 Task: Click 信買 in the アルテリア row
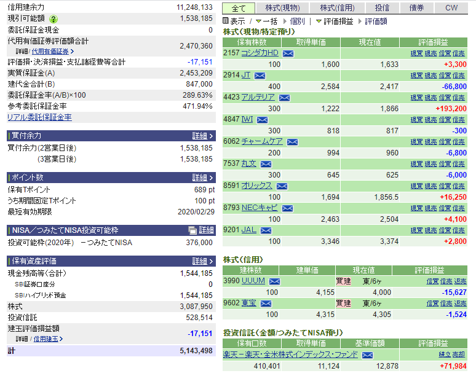(x=445, y=98)
